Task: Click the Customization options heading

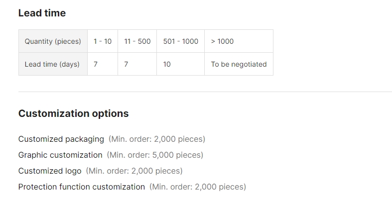Action: click(x=74, y=113)
